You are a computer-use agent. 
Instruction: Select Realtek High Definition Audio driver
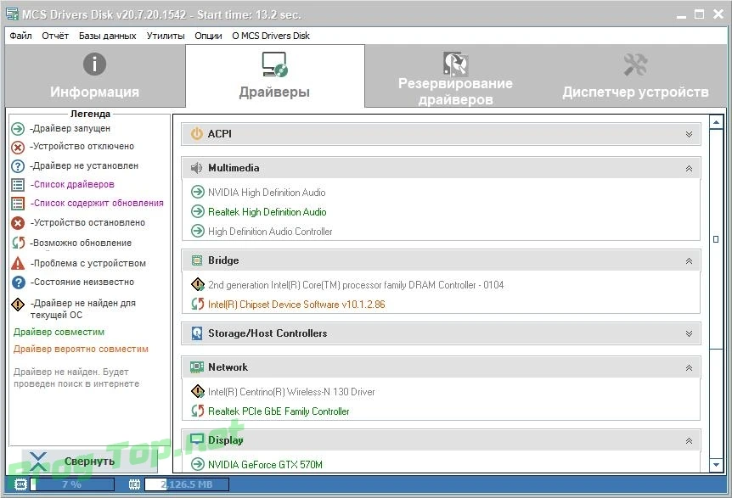(267, 212)
